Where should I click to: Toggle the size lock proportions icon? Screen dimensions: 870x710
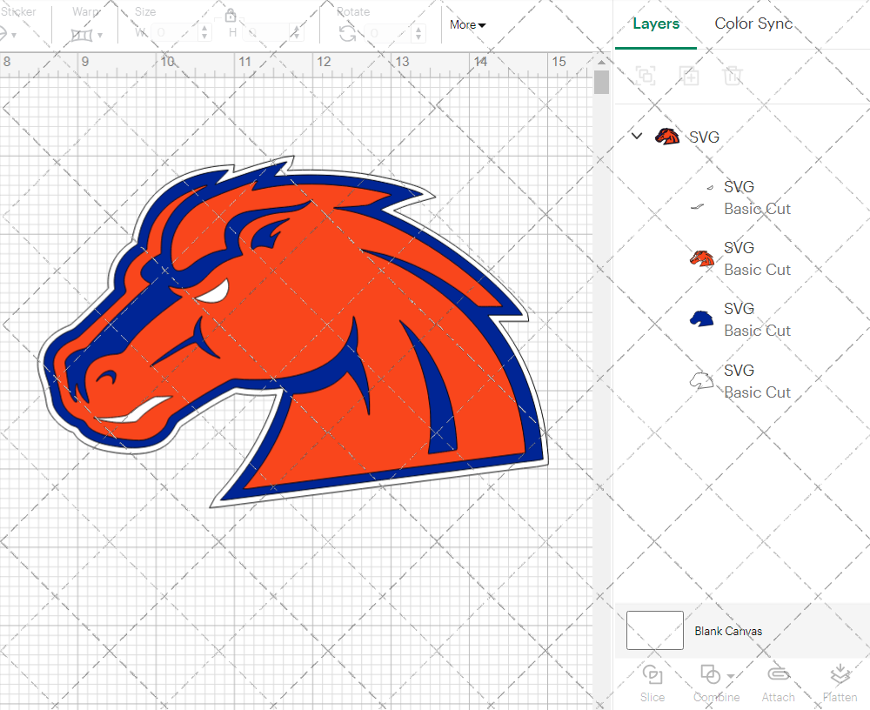[231, 15]
